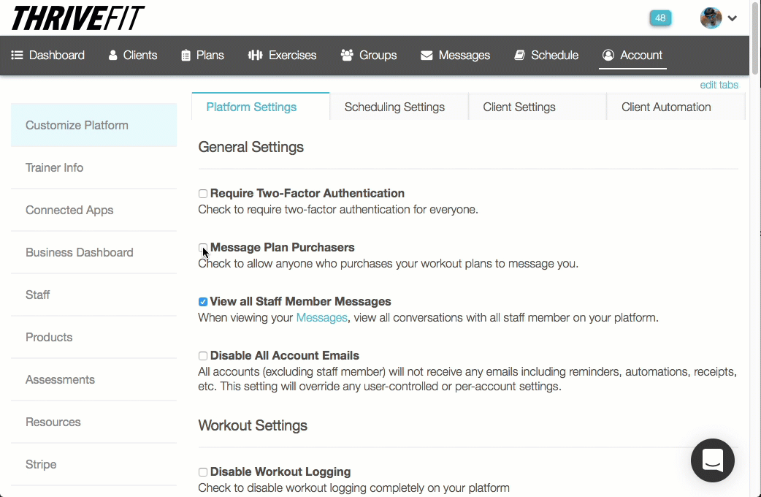Click the ThriveFit logo
Viewport: 761px width, 497px height.
pyautogui.click(x=78, y=18)
